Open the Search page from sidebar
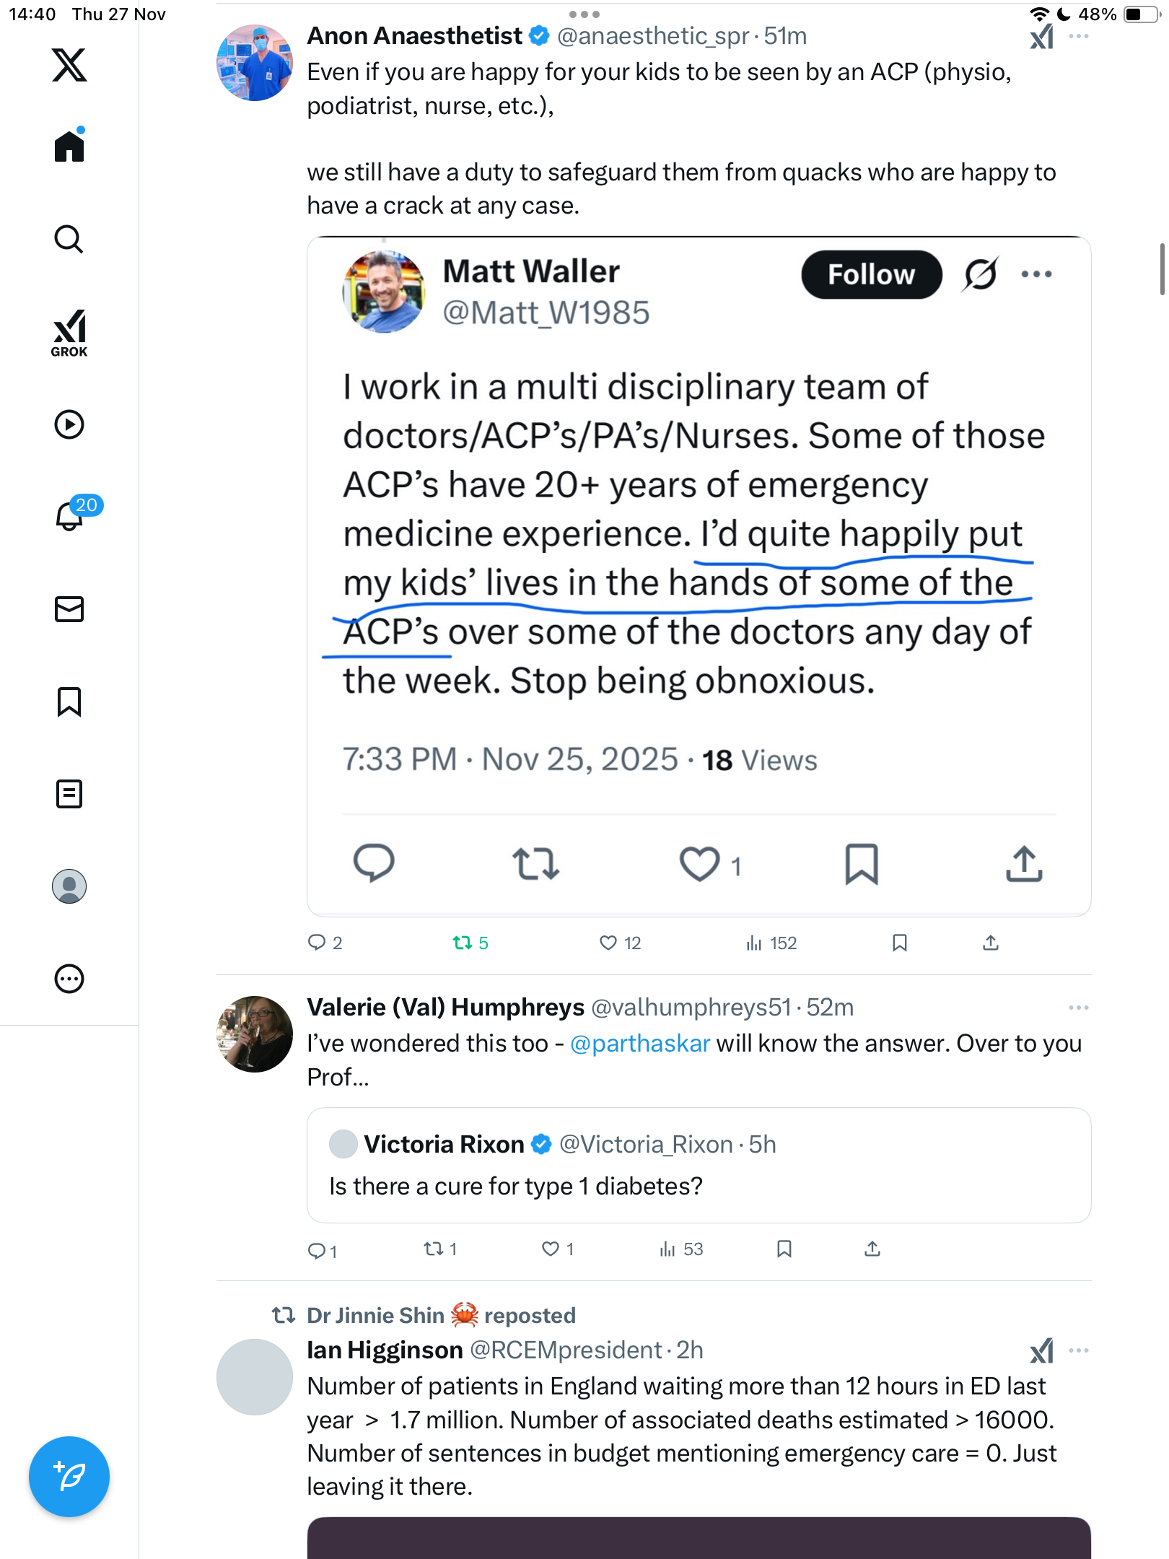Screen dimensions: 1169x1559 pos(69,240)
